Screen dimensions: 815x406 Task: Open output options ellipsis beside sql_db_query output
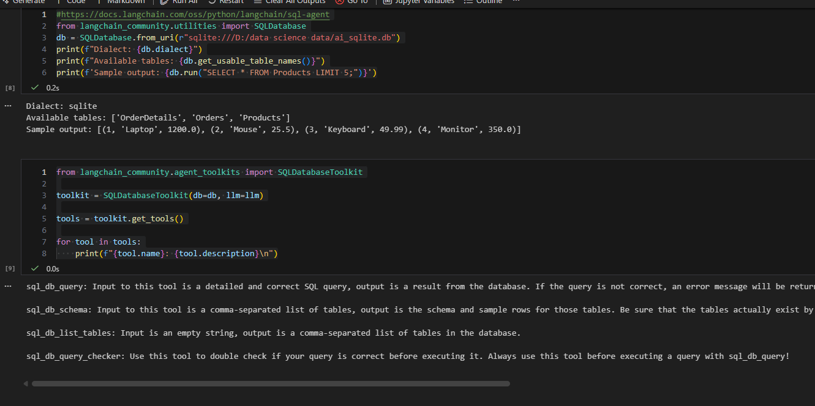8,286
